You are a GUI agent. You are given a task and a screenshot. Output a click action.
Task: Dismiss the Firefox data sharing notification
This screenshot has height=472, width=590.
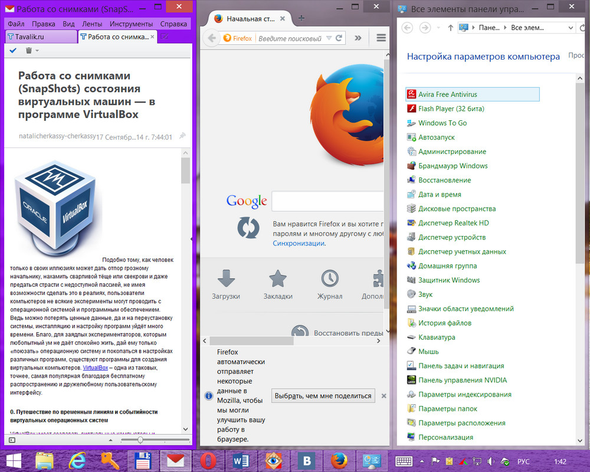point(384,396)
